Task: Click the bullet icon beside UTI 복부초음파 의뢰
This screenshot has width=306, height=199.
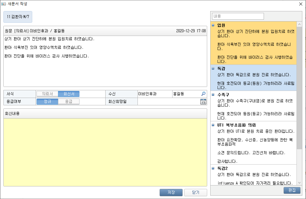Action: click(213, 125)
